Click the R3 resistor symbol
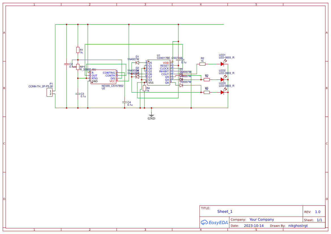331x234 pixels. coord(207,80)
